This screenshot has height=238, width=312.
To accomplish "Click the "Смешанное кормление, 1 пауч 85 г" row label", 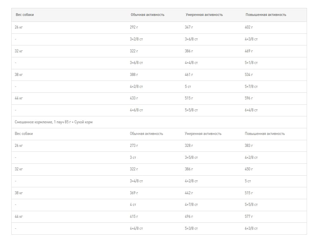I will [54, 122].
